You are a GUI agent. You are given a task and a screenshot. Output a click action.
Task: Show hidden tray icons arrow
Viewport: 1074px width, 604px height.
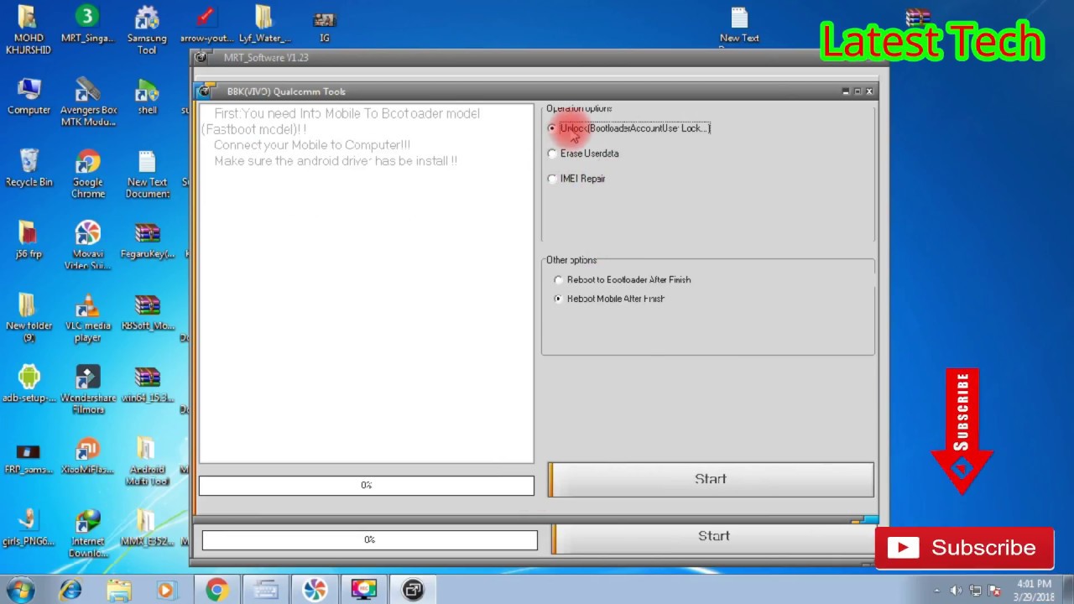click(x=936, y=591)
